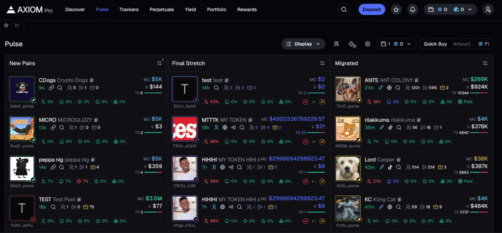Open the MICROGLIZZY token thumbnail
This screenshot has width=502, height=233.
click(22, 128)
